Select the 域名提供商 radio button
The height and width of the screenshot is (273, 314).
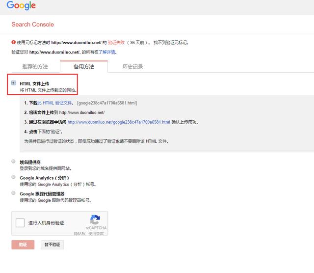coord(13,162)
